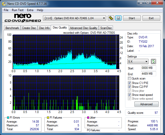The width and height of the screenshot is (165, 135).
Task: Select the Disc Quality tab
Action: point(60,28)
